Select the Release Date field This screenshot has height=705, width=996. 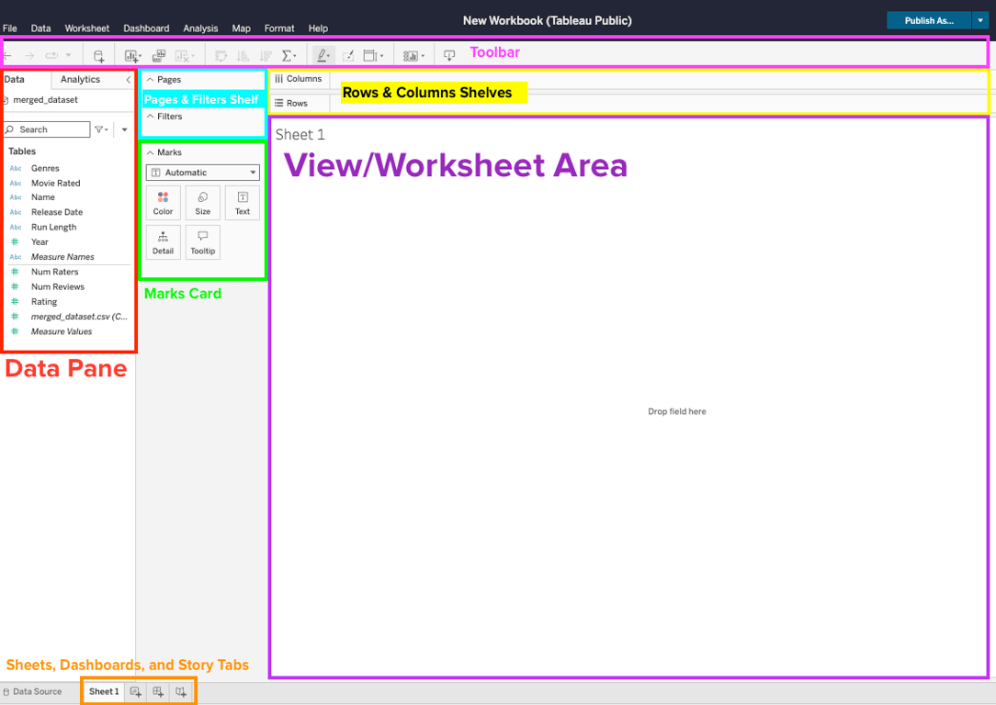coord(57,212)
